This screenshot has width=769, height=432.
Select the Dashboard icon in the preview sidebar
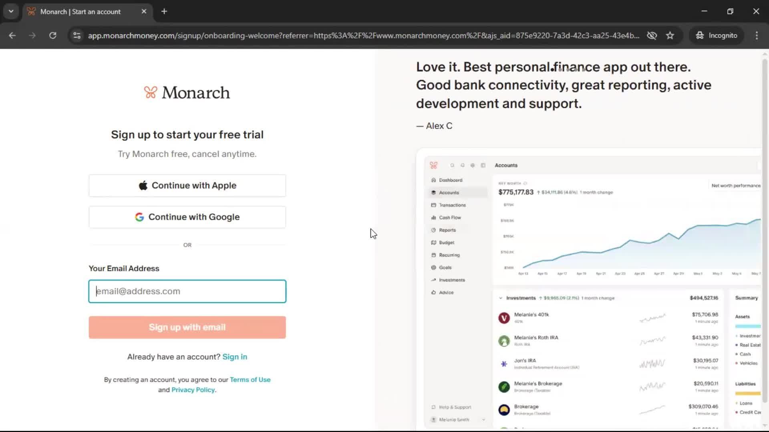click(x=434, y=180)
